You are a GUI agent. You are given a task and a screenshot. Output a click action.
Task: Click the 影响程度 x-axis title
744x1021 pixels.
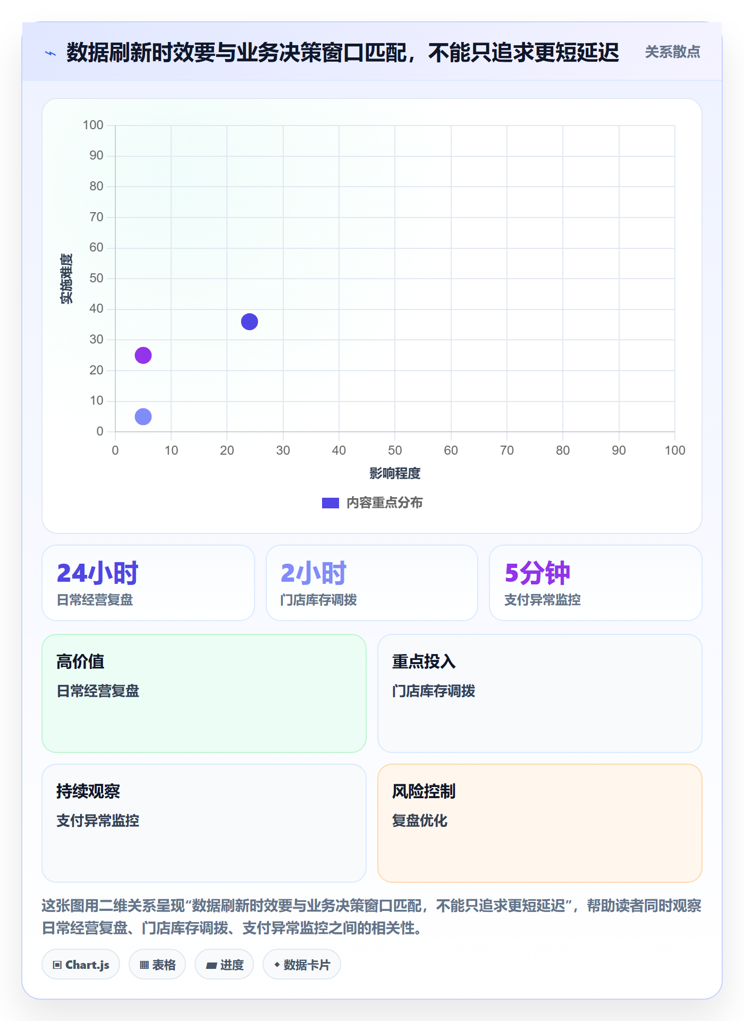(395, 473)
